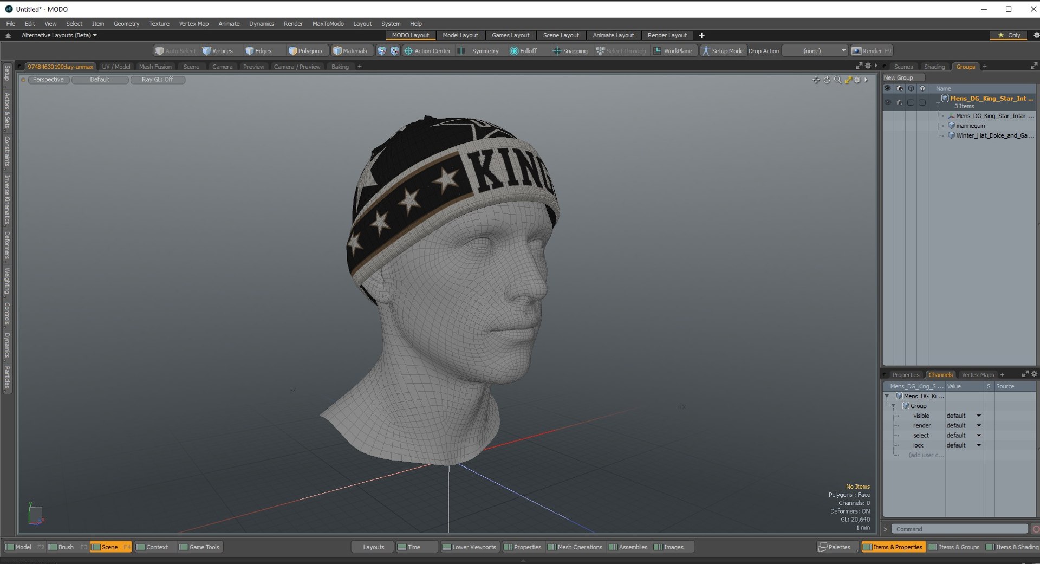Image resolution: width=1040 pixels, height=564 pixels.
Task: Switch to the Shading tab
Action: point(934,67)
